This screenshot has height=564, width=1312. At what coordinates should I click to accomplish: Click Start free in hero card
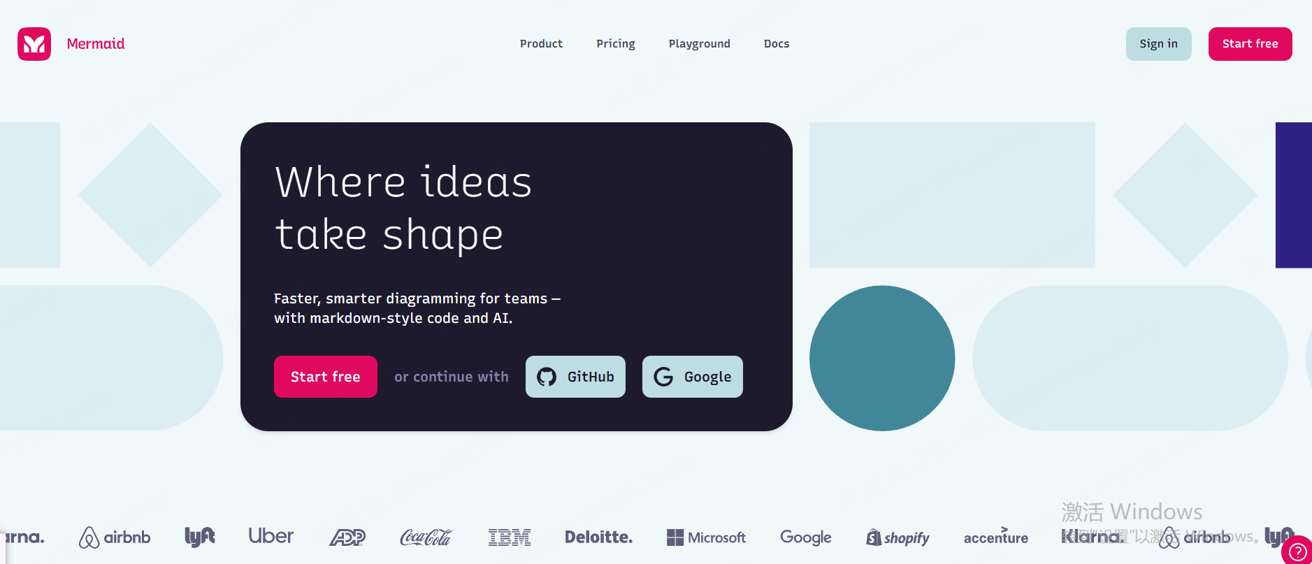pyautogui.click(x=326, y=377)
